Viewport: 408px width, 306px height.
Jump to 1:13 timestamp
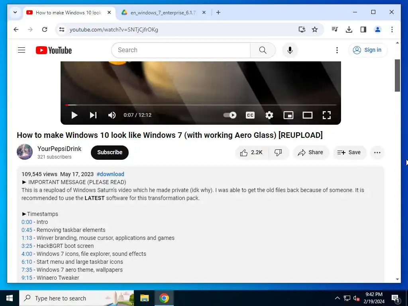(x=27, y=238)
